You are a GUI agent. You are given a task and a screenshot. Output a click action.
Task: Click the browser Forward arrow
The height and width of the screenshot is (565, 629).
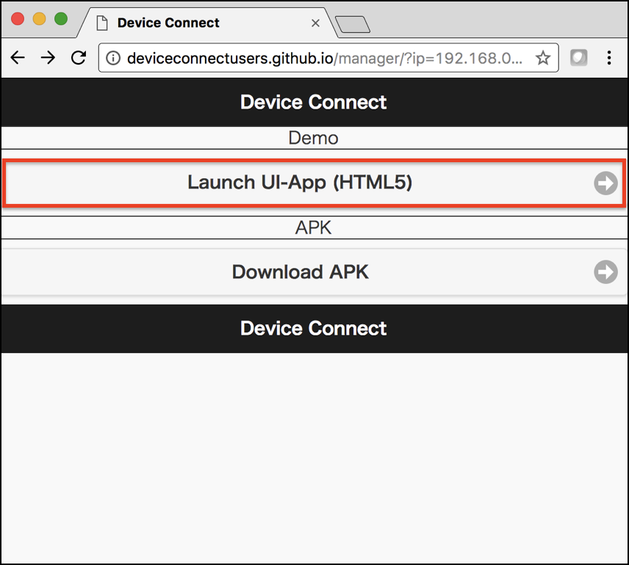(x=48, y=58)
